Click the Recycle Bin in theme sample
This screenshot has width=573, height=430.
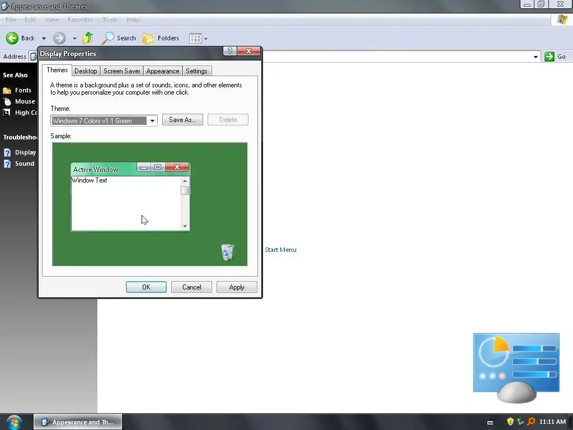point(227,252)
